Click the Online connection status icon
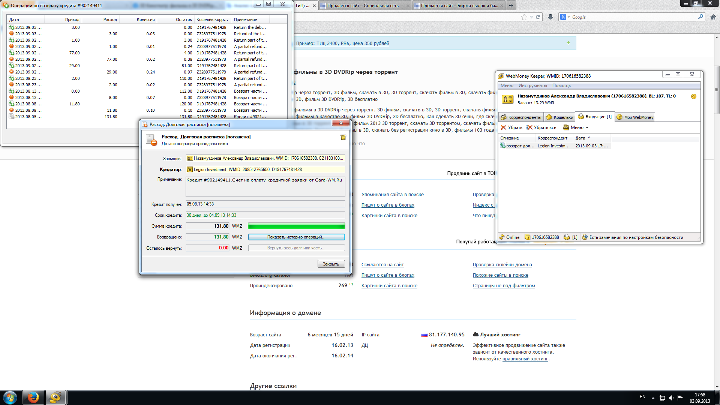This screenshot has width=720, height=405. coord(502,237)
